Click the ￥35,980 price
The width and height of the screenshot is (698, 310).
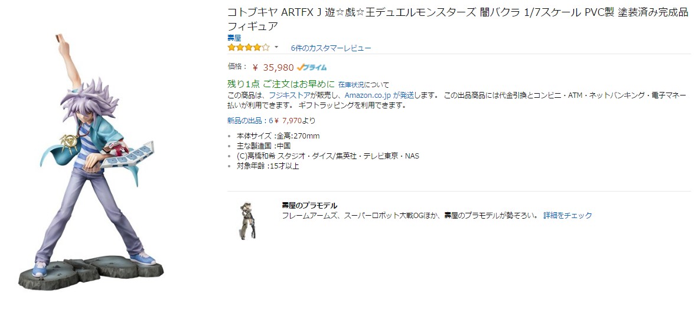(x=273, y=68)
